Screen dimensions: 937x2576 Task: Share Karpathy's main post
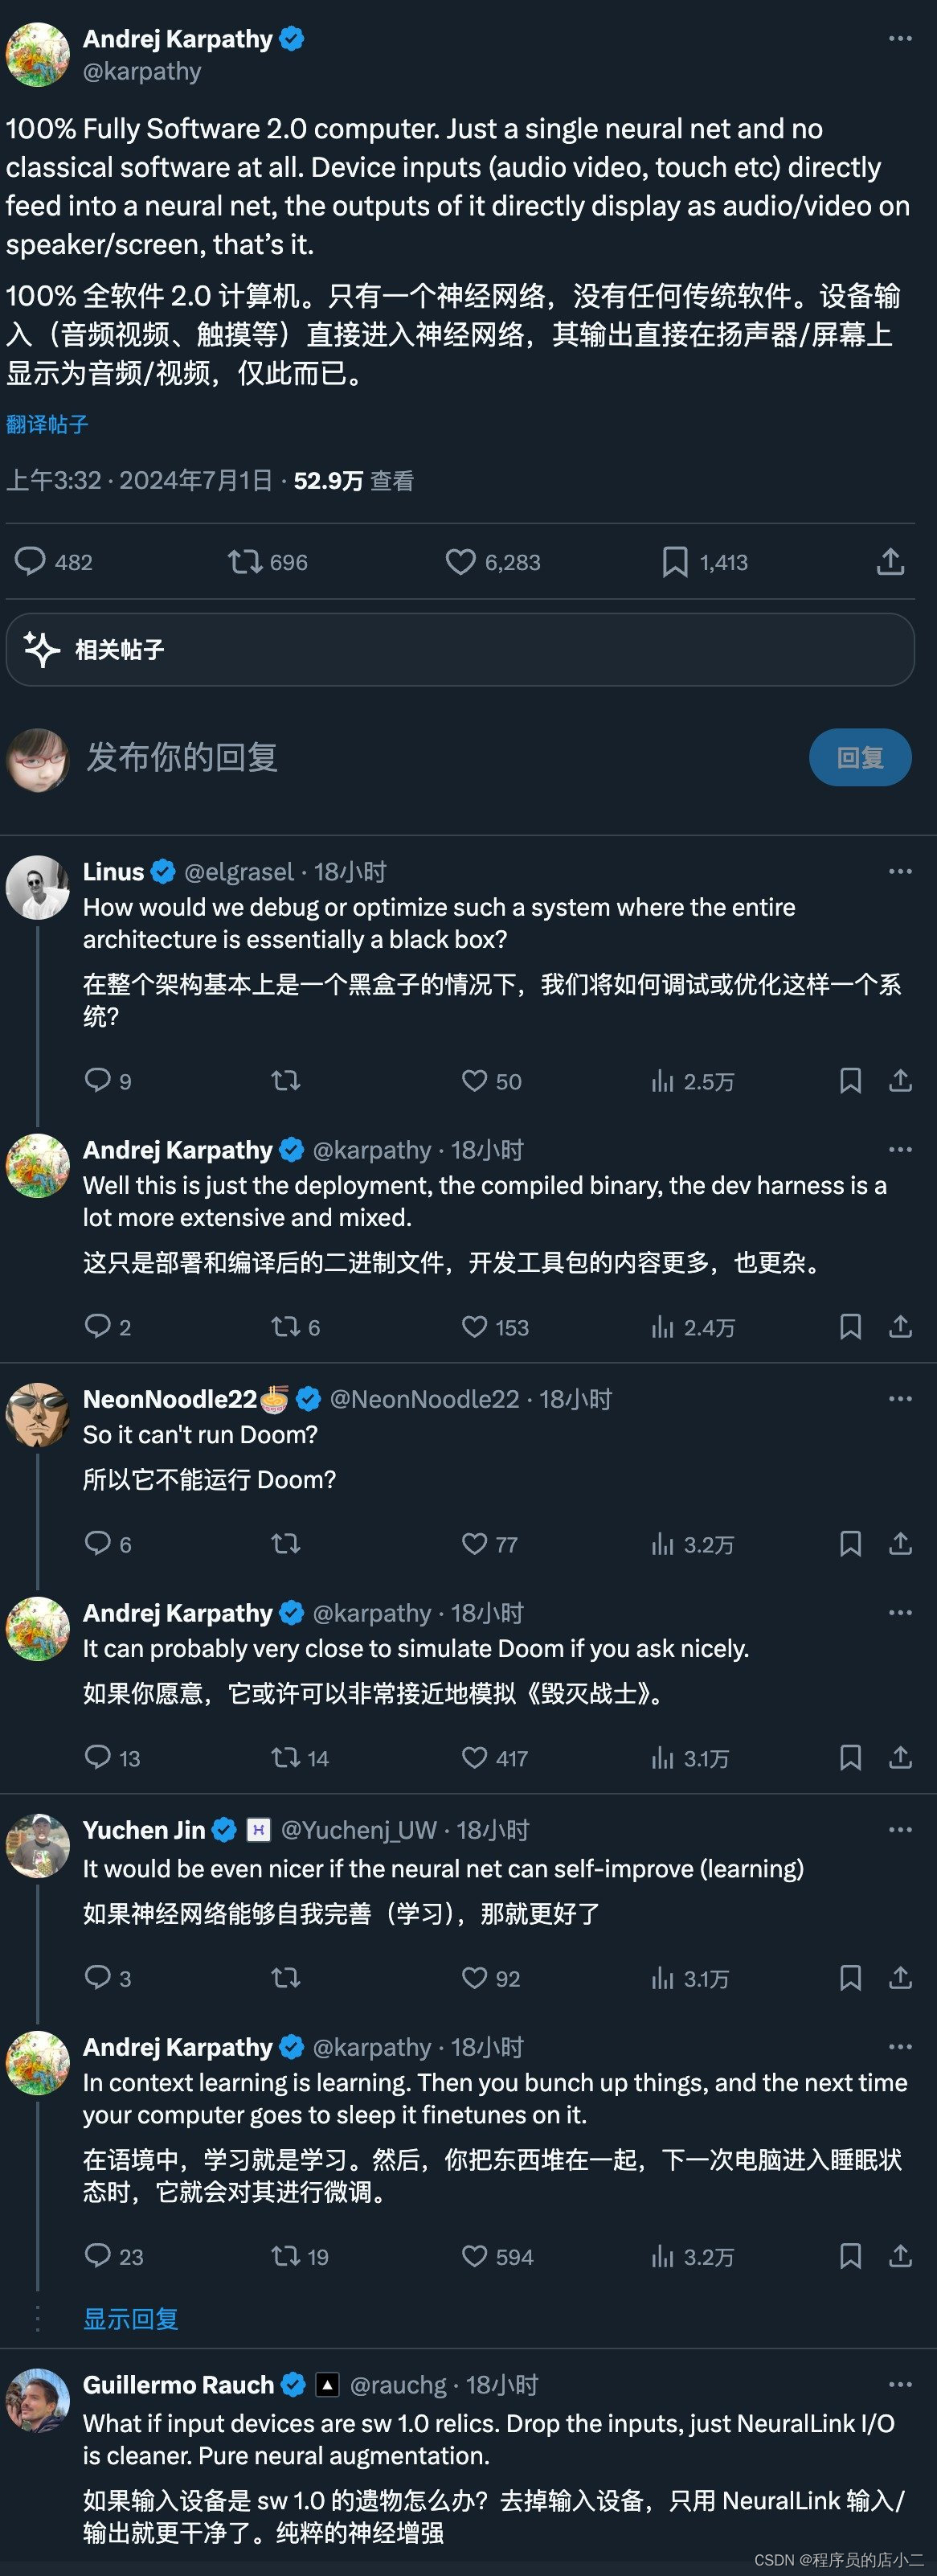pos(890,562)
